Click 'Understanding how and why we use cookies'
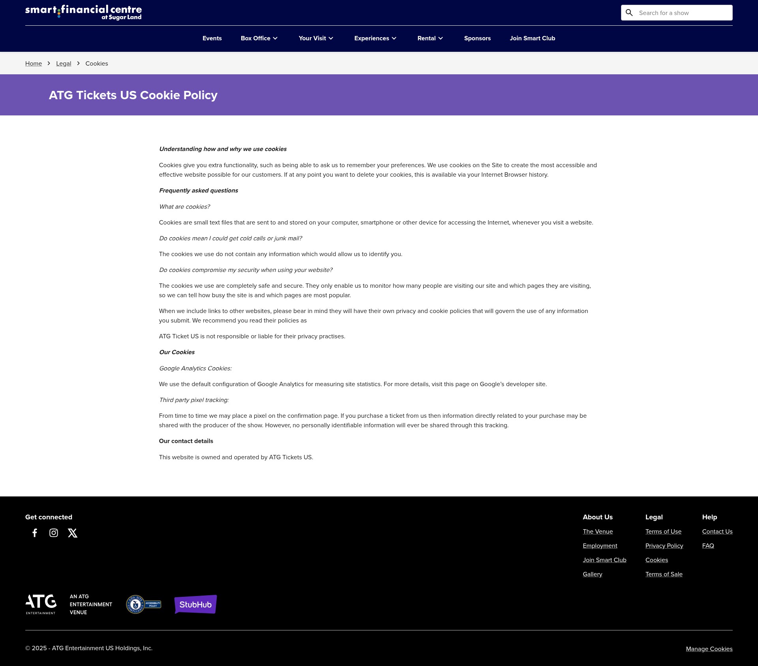The height and width of the screenshot is (666, 758). point(223,149)
